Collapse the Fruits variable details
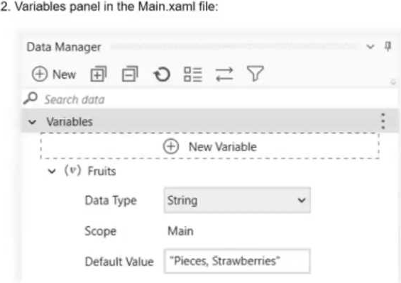 point(52,171)
